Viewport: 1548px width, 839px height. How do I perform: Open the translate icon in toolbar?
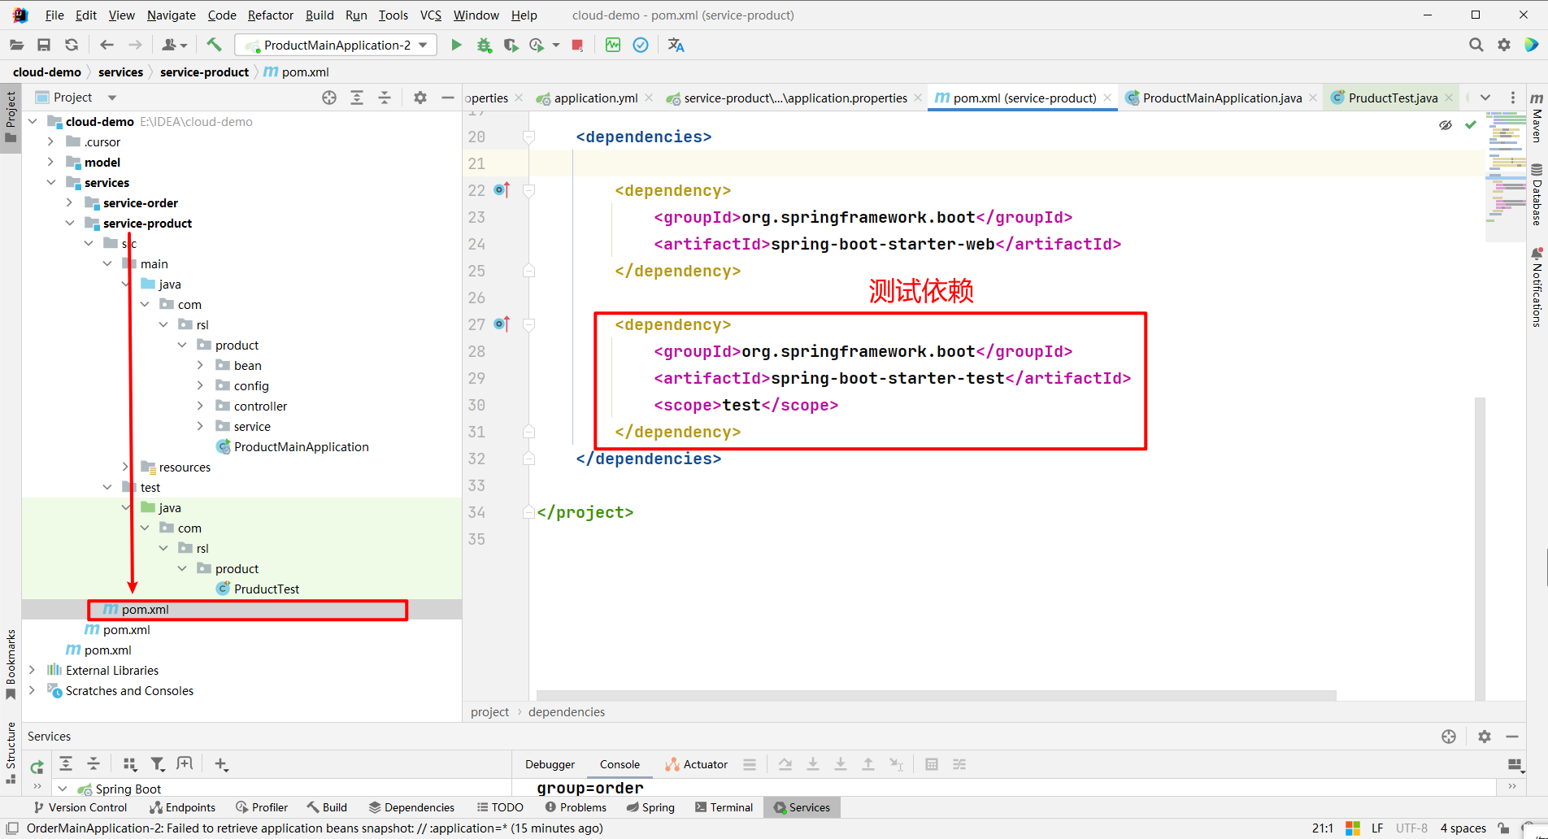tap(676, 46)
